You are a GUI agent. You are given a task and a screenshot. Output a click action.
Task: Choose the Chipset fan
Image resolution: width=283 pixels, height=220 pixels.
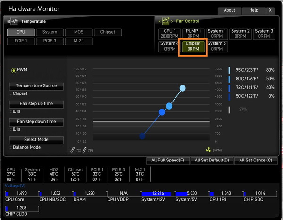click(193, 46)
